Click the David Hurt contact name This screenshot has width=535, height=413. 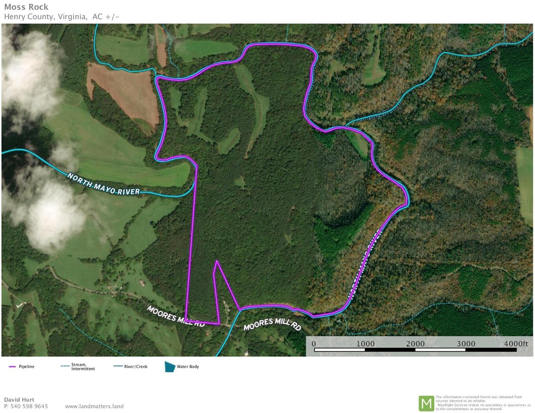[19, 400]
